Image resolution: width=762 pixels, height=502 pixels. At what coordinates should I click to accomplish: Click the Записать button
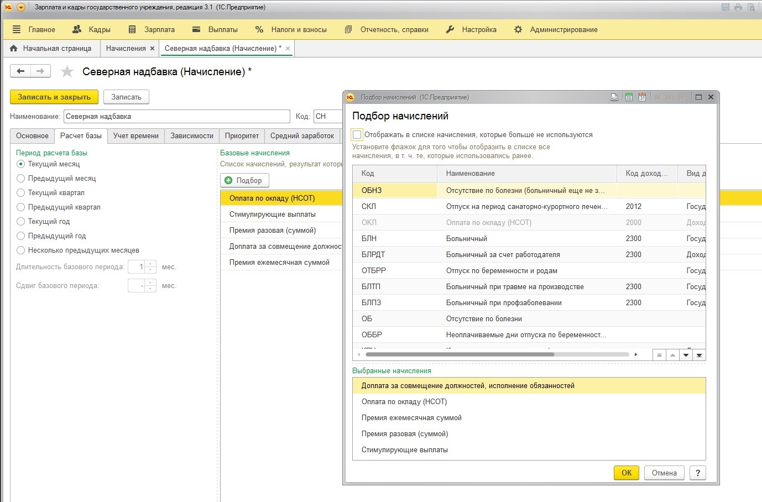(126, 97)
